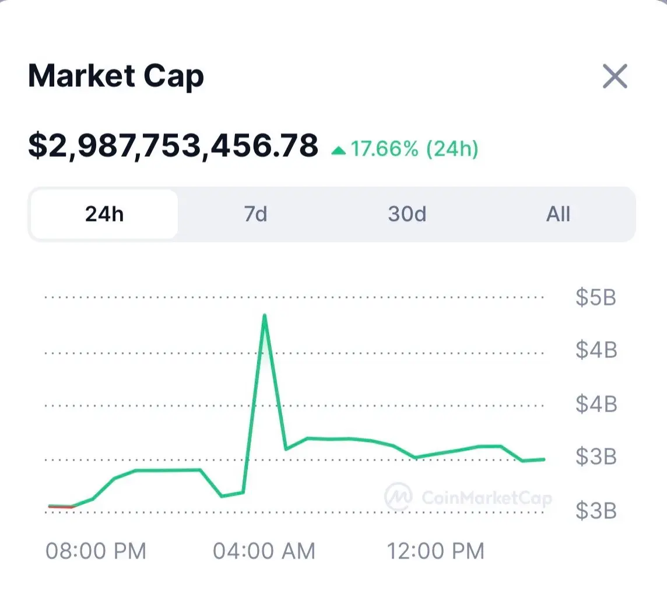Click the Market Cap heading
Screen dimensions: 667x597
point(116,76)
